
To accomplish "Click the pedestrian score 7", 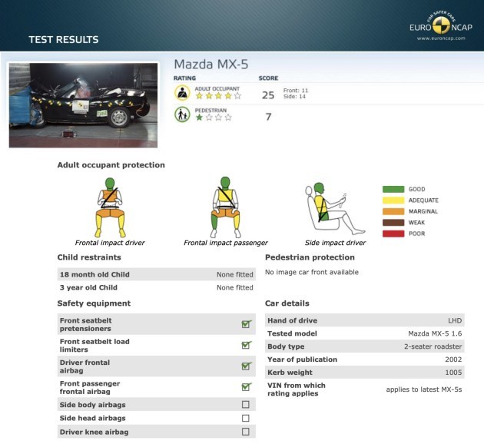I will (x=269, y=117).
